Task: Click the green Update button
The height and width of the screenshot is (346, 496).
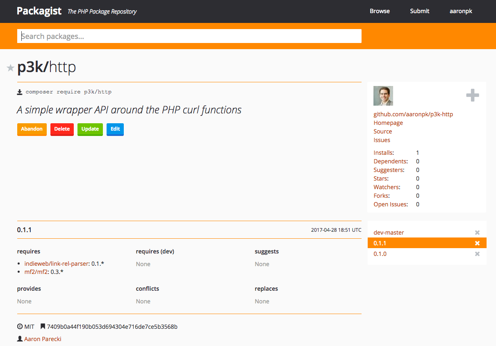Action: click(x=90, y=129)
